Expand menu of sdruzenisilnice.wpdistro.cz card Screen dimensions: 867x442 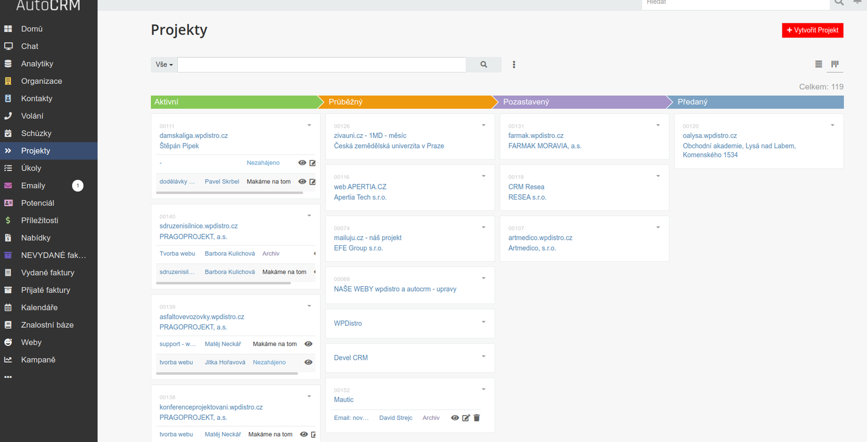coord(309,216)
